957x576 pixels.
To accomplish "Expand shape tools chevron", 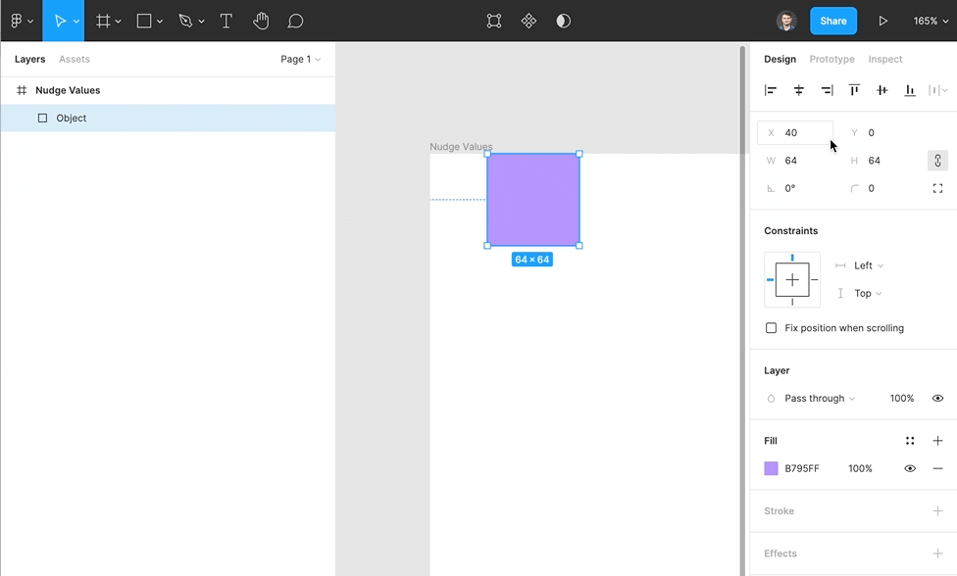I will coord(160,22).
